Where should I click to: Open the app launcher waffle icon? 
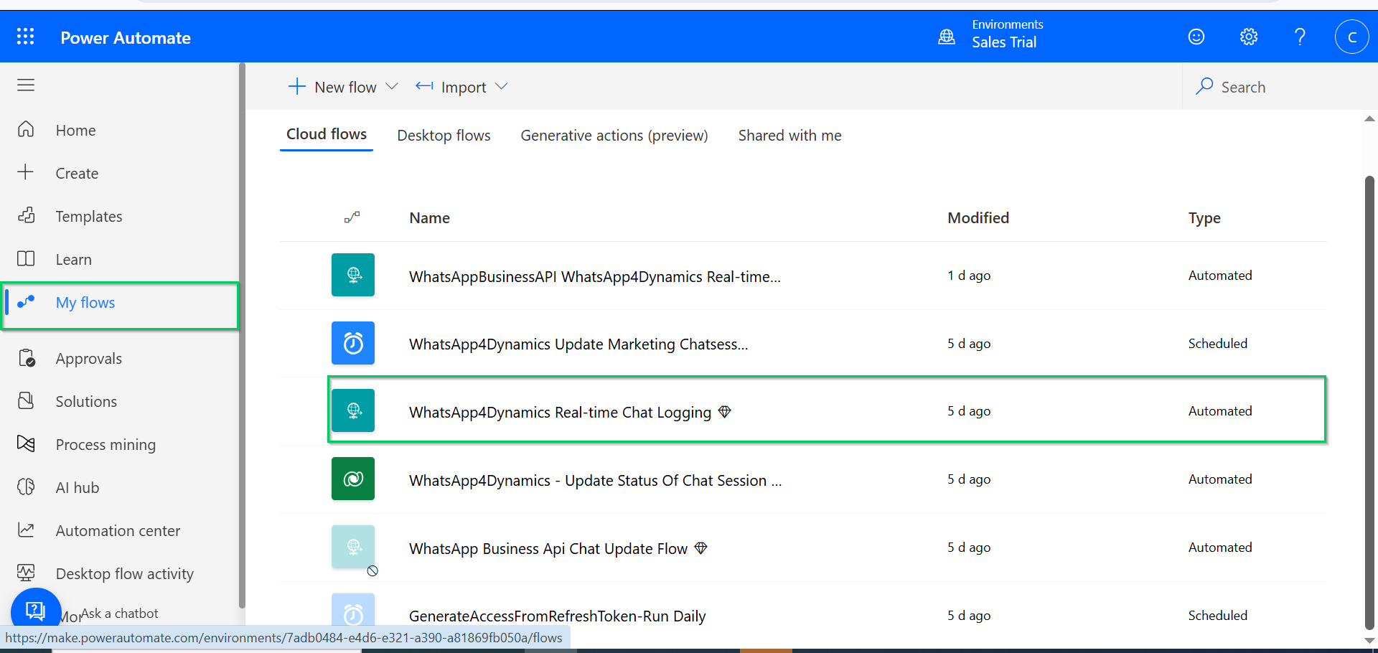coord(25,37)
